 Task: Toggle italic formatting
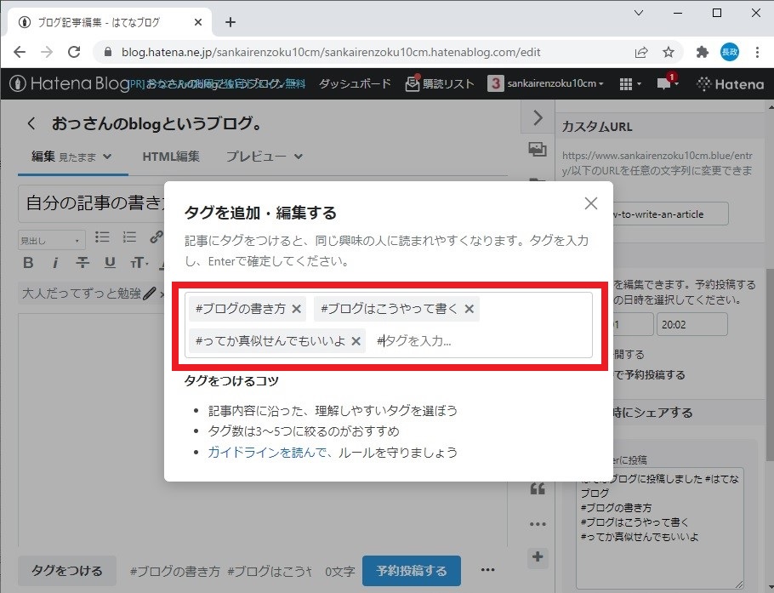55,263
